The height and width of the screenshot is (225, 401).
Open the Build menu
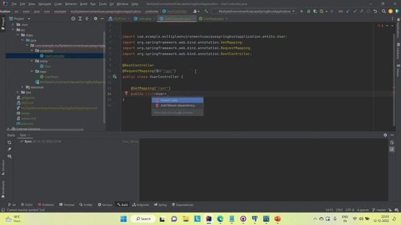tap(83, 4)
